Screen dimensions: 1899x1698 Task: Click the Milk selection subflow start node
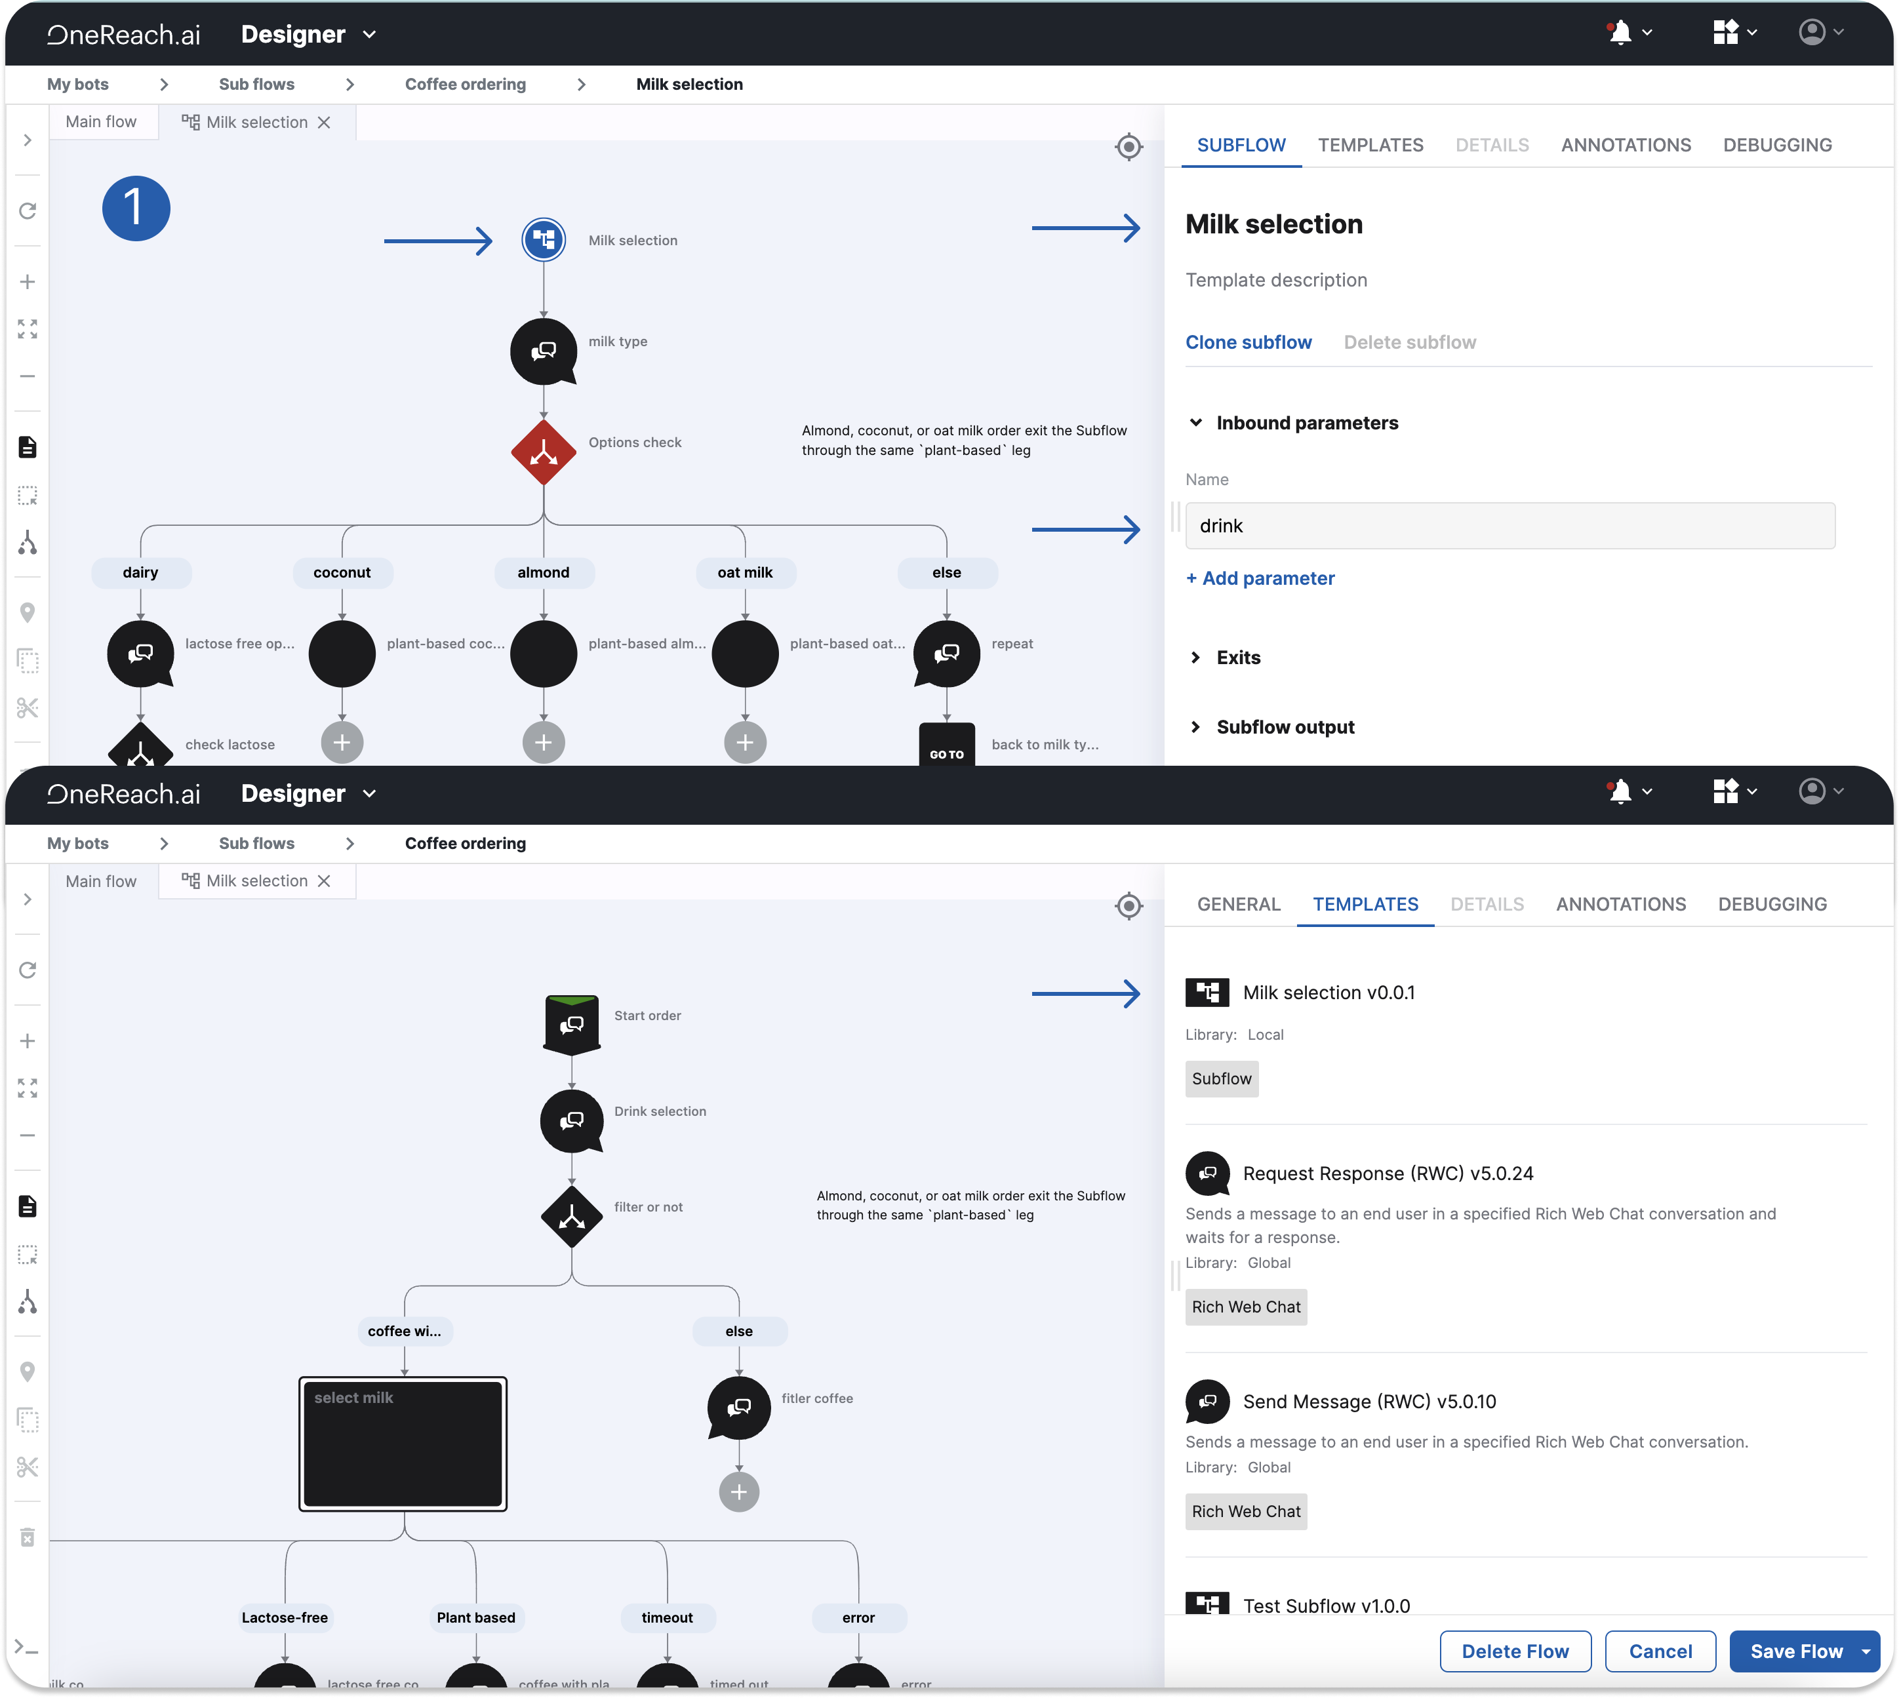(543, 240)
